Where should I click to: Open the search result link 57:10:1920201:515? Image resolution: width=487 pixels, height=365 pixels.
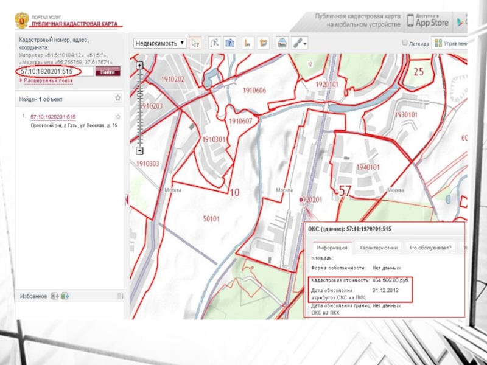pyautogui.click(x=53, y=117)
